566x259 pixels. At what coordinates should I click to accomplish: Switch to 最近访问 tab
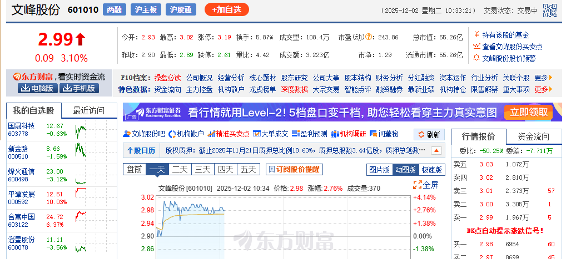(89, 110)
